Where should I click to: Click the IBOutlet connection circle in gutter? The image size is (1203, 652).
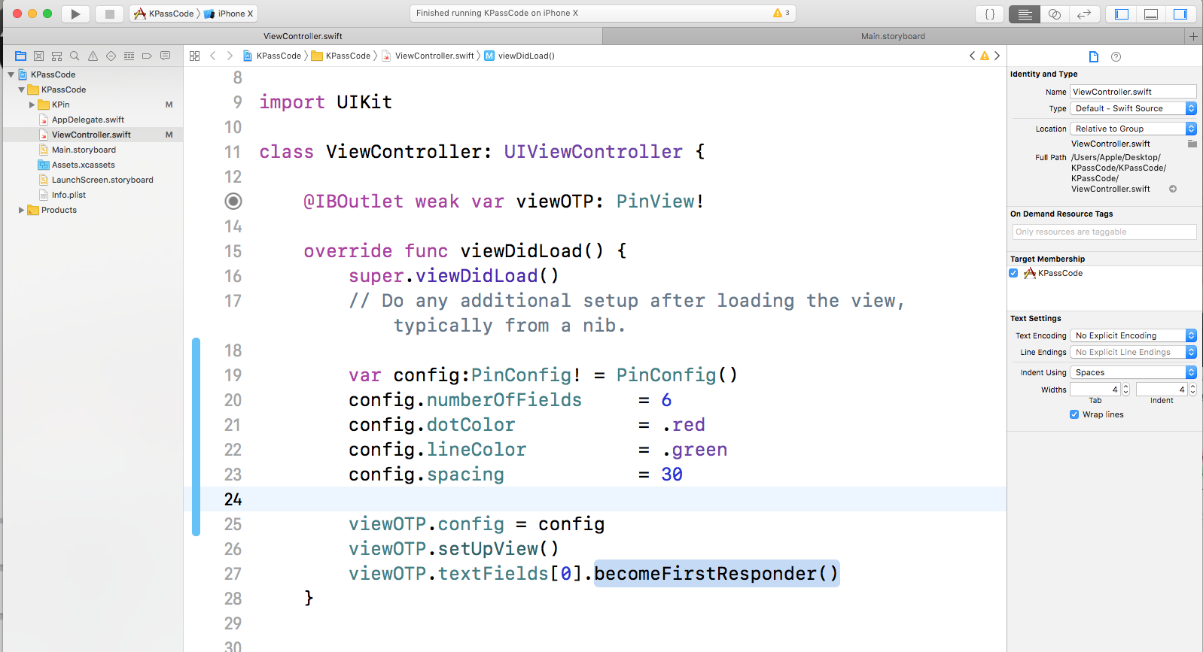(x=233, y=201)
